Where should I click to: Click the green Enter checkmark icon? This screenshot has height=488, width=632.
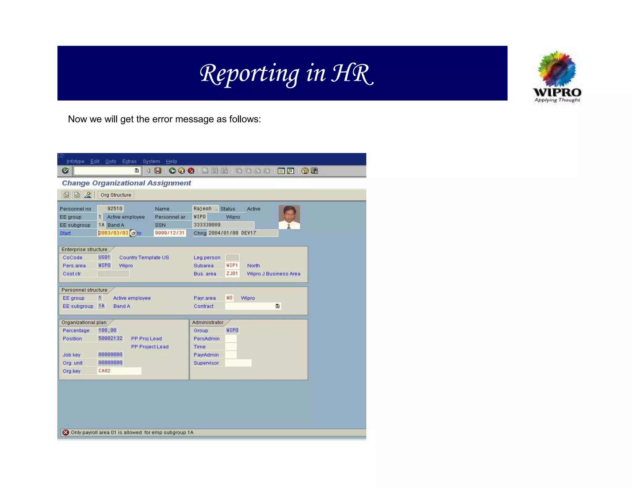click(65, 171)
